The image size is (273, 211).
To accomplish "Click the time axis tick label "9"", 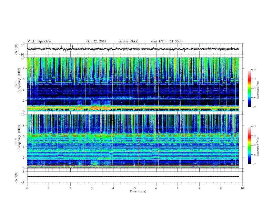I will coord(221,188).
